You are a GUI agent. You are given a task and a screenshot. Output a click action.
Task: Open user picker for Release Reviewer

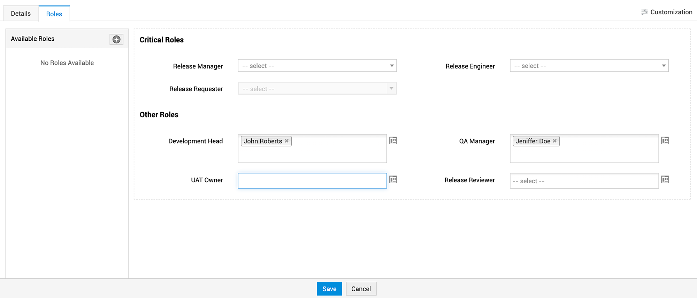[665, 179]
